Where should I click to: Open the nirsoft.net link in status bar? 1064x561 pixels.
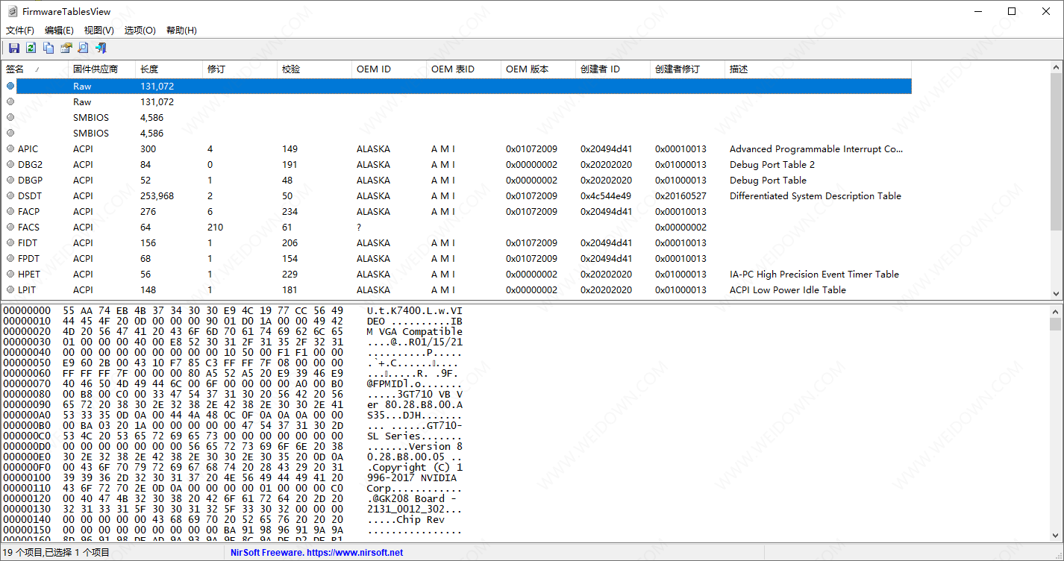click(316, 553)
